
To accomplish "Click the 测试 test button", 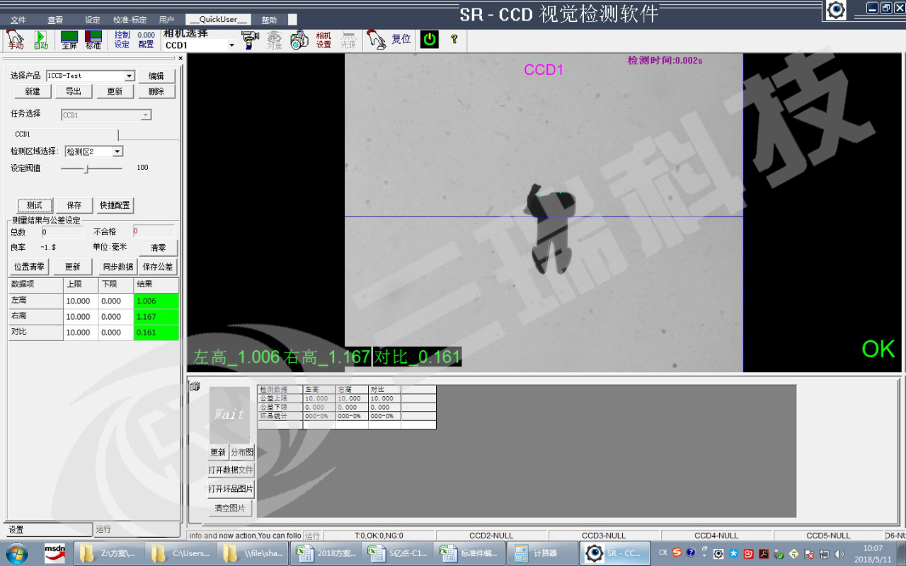I will [35, 205].
